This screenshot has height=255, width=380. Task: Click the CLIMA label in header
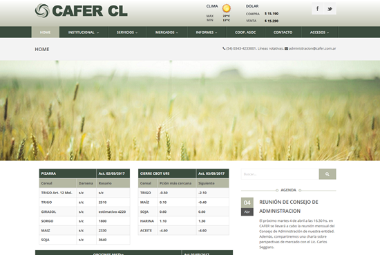(212, 6)
